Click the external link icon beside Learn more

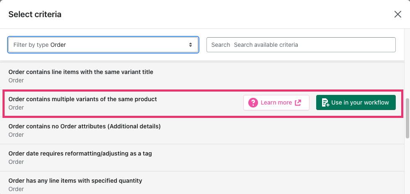pyautogui.click(x=298, y=102)
